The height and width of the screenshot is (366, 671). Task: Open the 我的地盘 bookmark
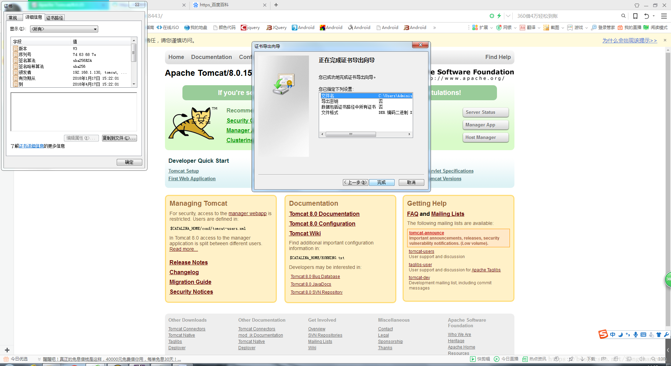point(196,28)
